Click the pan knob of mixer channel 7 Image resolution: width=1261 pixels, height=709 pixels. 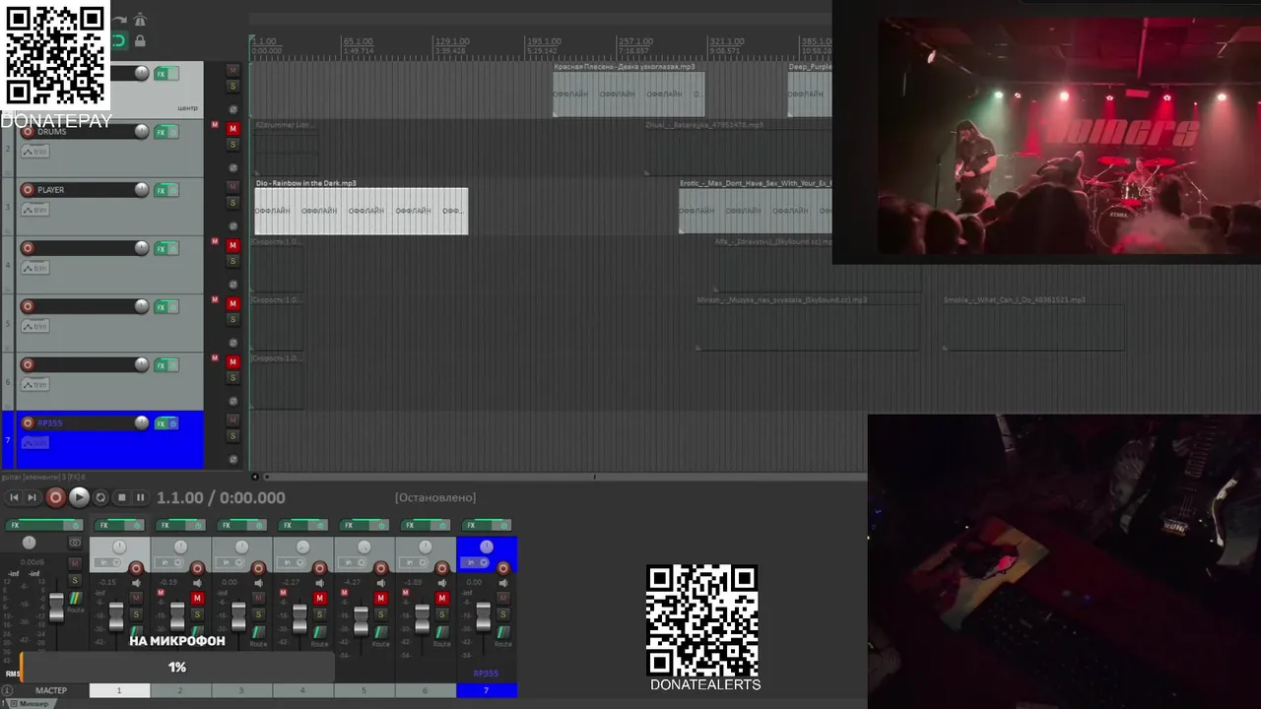coord(486,547)
